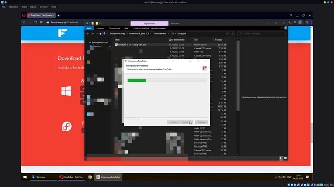334x187 pixels.
Task: Switch Explorer to large icons view
Action: point(285,158)
